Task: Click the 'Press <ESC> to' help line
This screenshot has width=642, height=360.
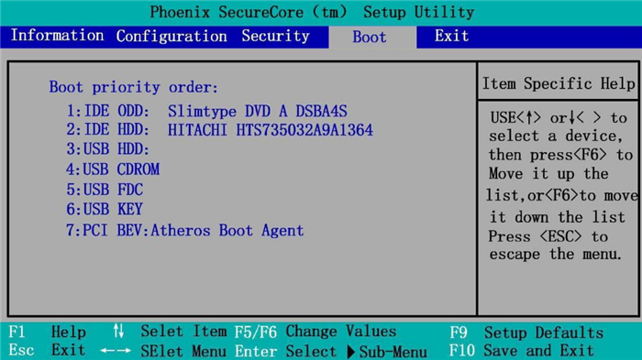Action: point(548,236)
